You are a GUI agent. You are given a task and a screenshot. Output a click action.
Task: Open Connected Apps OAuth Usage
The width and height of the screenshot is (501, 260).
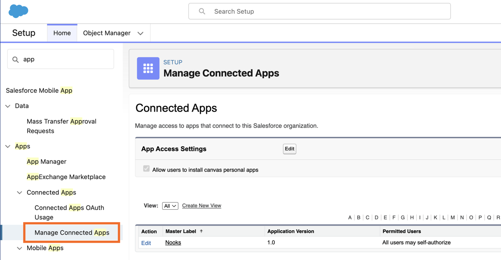pos(69,212)
